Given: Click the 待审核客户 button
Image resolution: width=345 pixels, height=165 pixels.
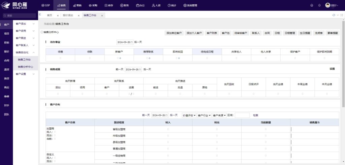Looking at the screenshot, I should tap(241, 33).
